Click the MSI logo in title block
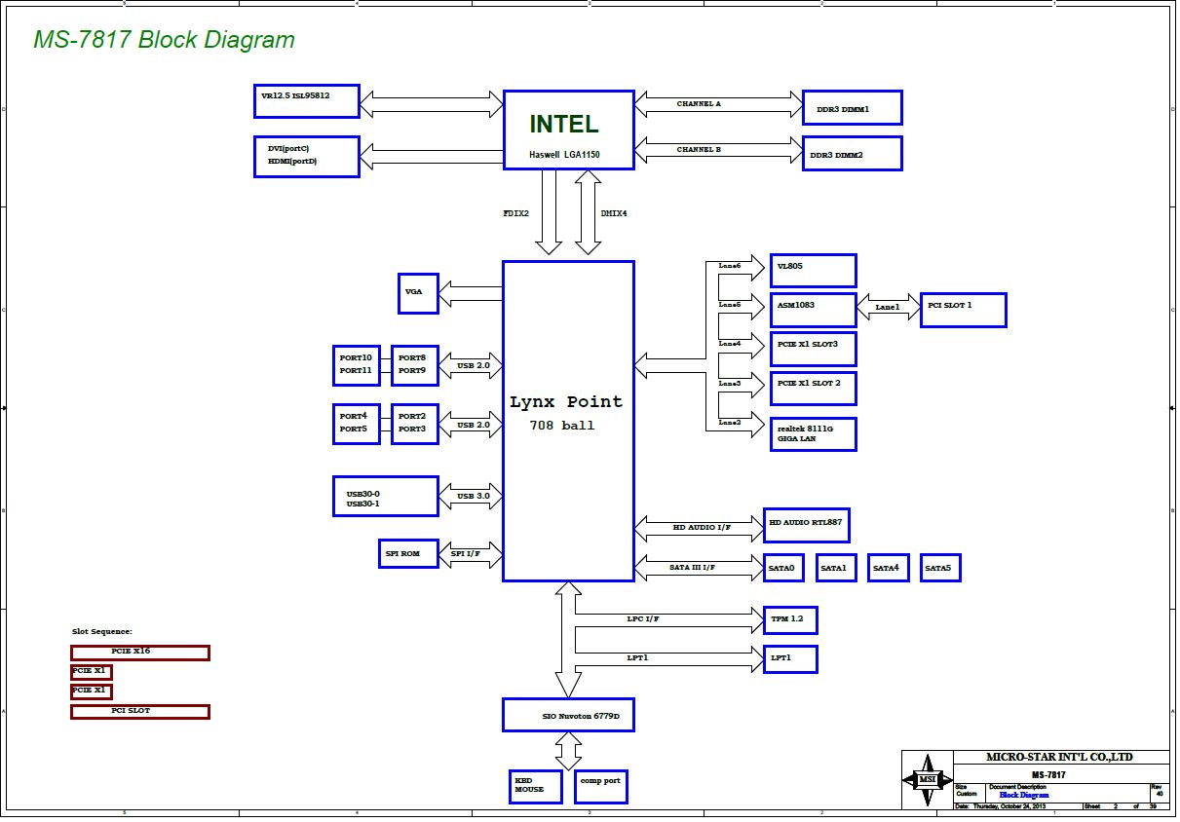The image size is (1180, 822). (926, 779)
